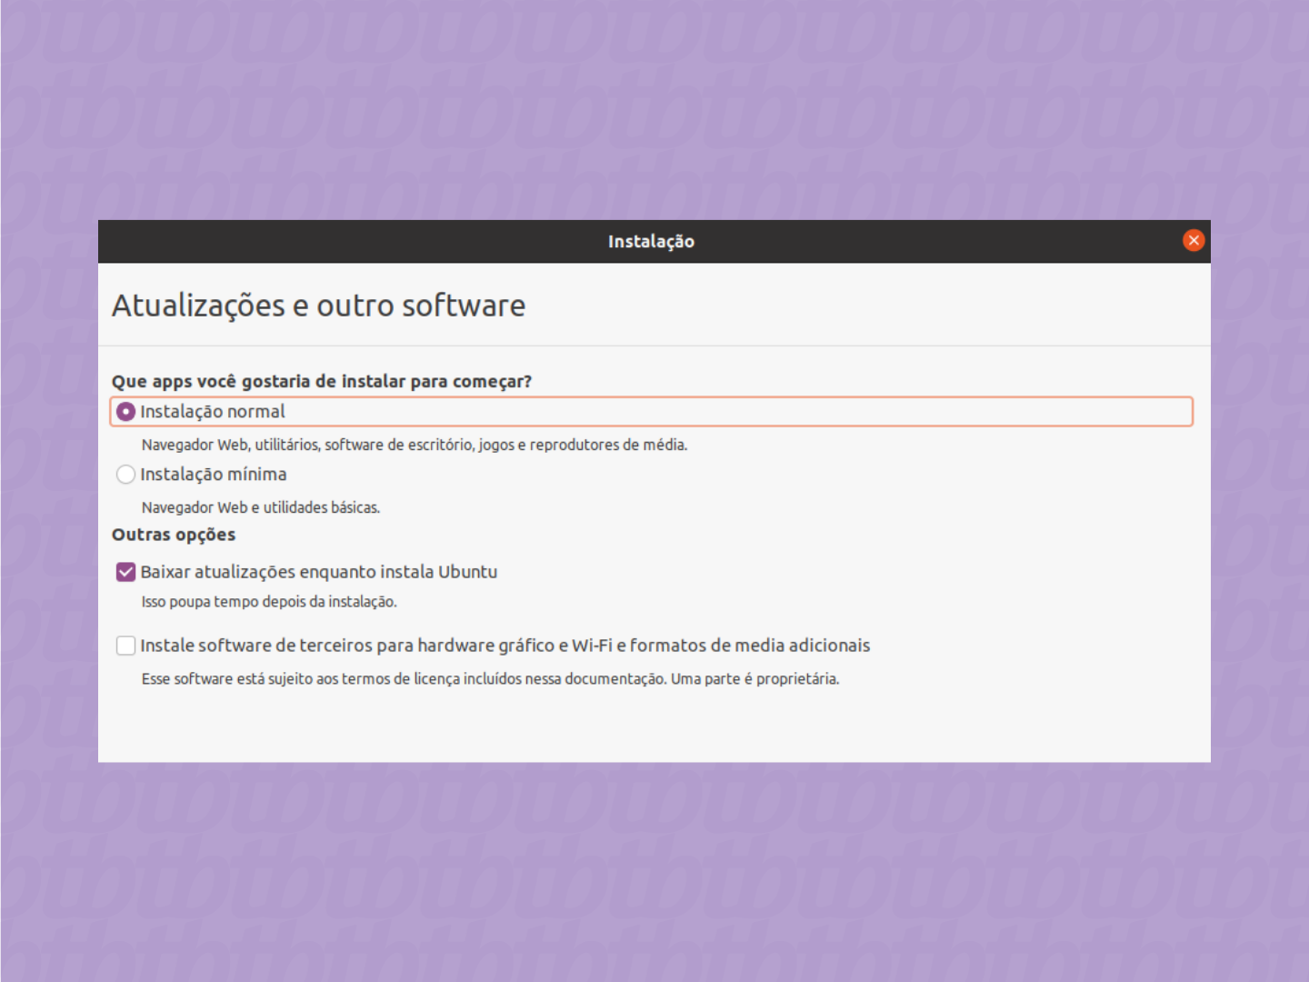The width and height of the screenshot is (1309, 982).
Task: Uncheck Baixar atualizações enquanto instala Ubuntu
Action: (126, 572)
